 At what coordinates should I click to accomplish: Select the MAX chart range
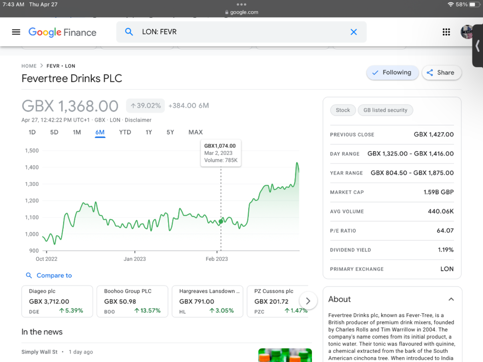click(196, 132)
